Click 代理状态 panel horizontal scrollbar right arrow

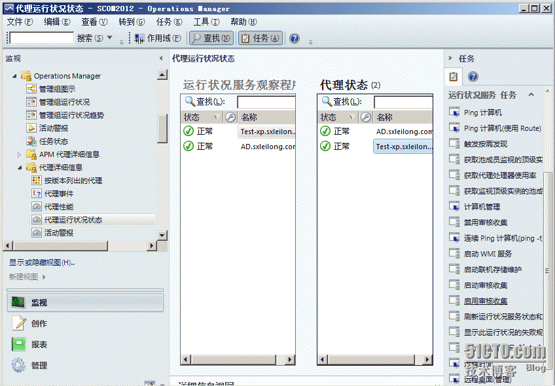(427, 359)
